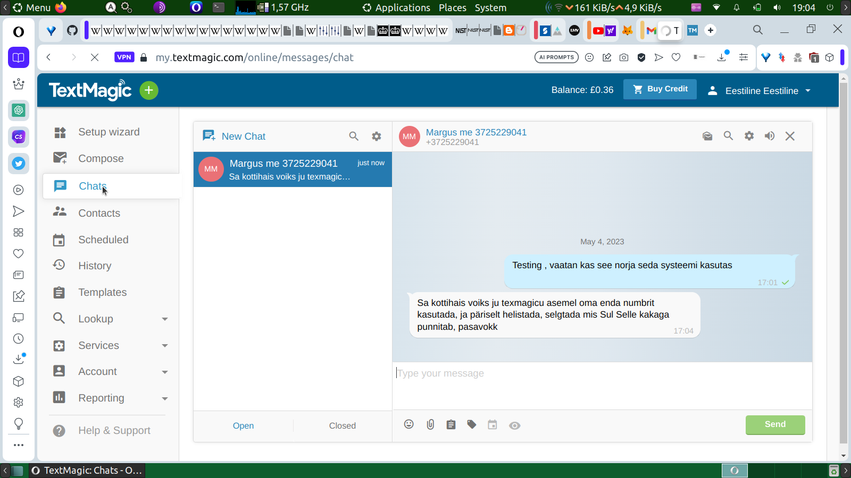Start a New Chat

pos(234,136)
